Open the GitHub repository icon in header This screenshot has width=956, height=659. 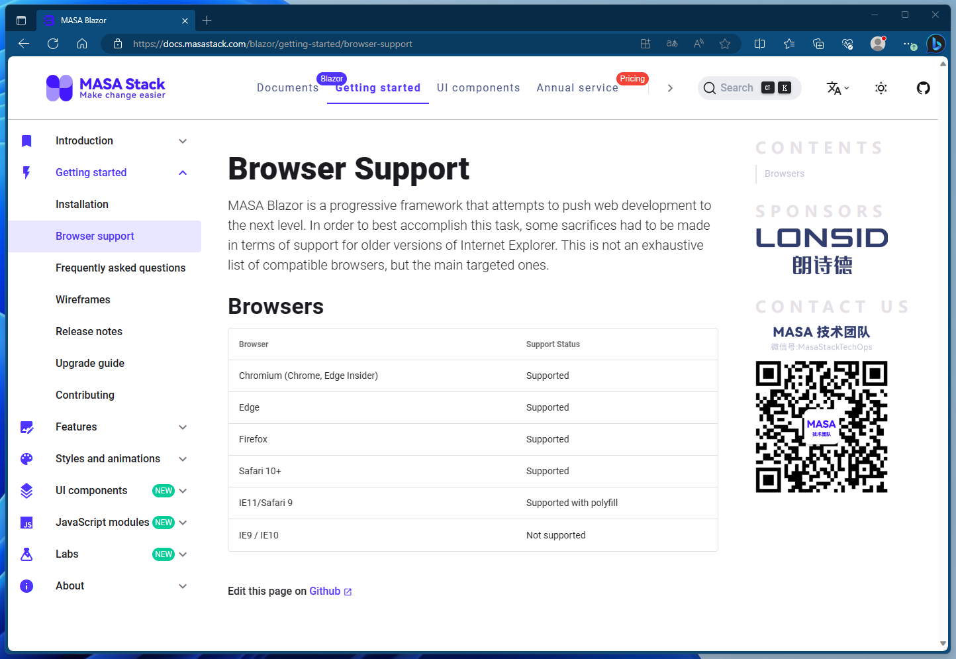click(923, 87)
